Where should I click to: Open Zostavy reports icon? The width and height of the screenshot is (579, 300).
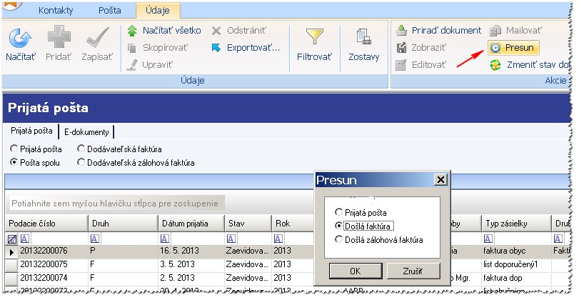363,38
